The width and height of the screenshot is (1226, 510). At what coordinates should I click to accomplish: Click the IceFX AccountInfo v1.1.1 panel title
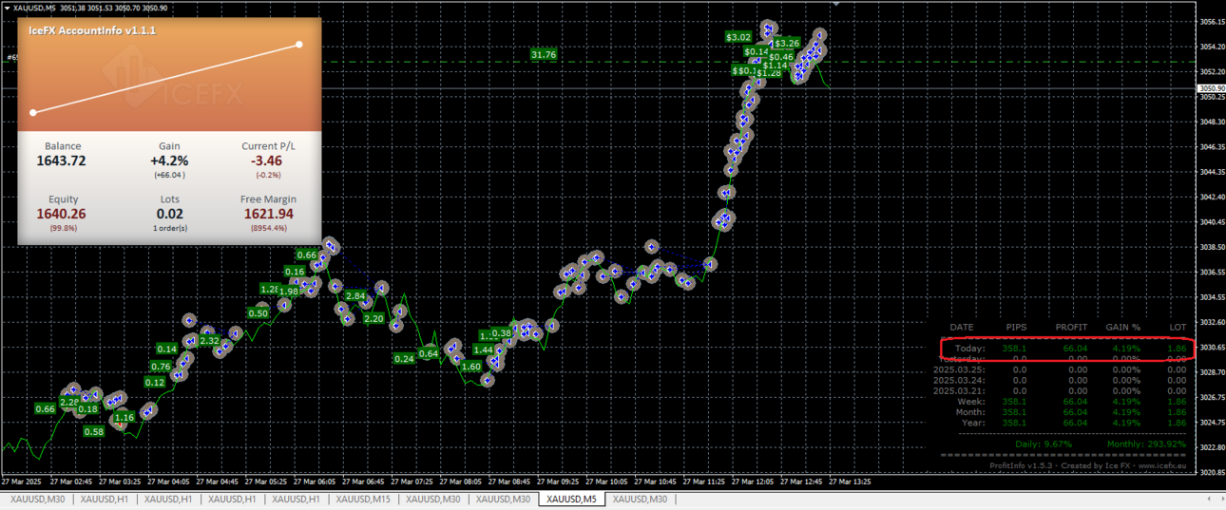[92, 30]
